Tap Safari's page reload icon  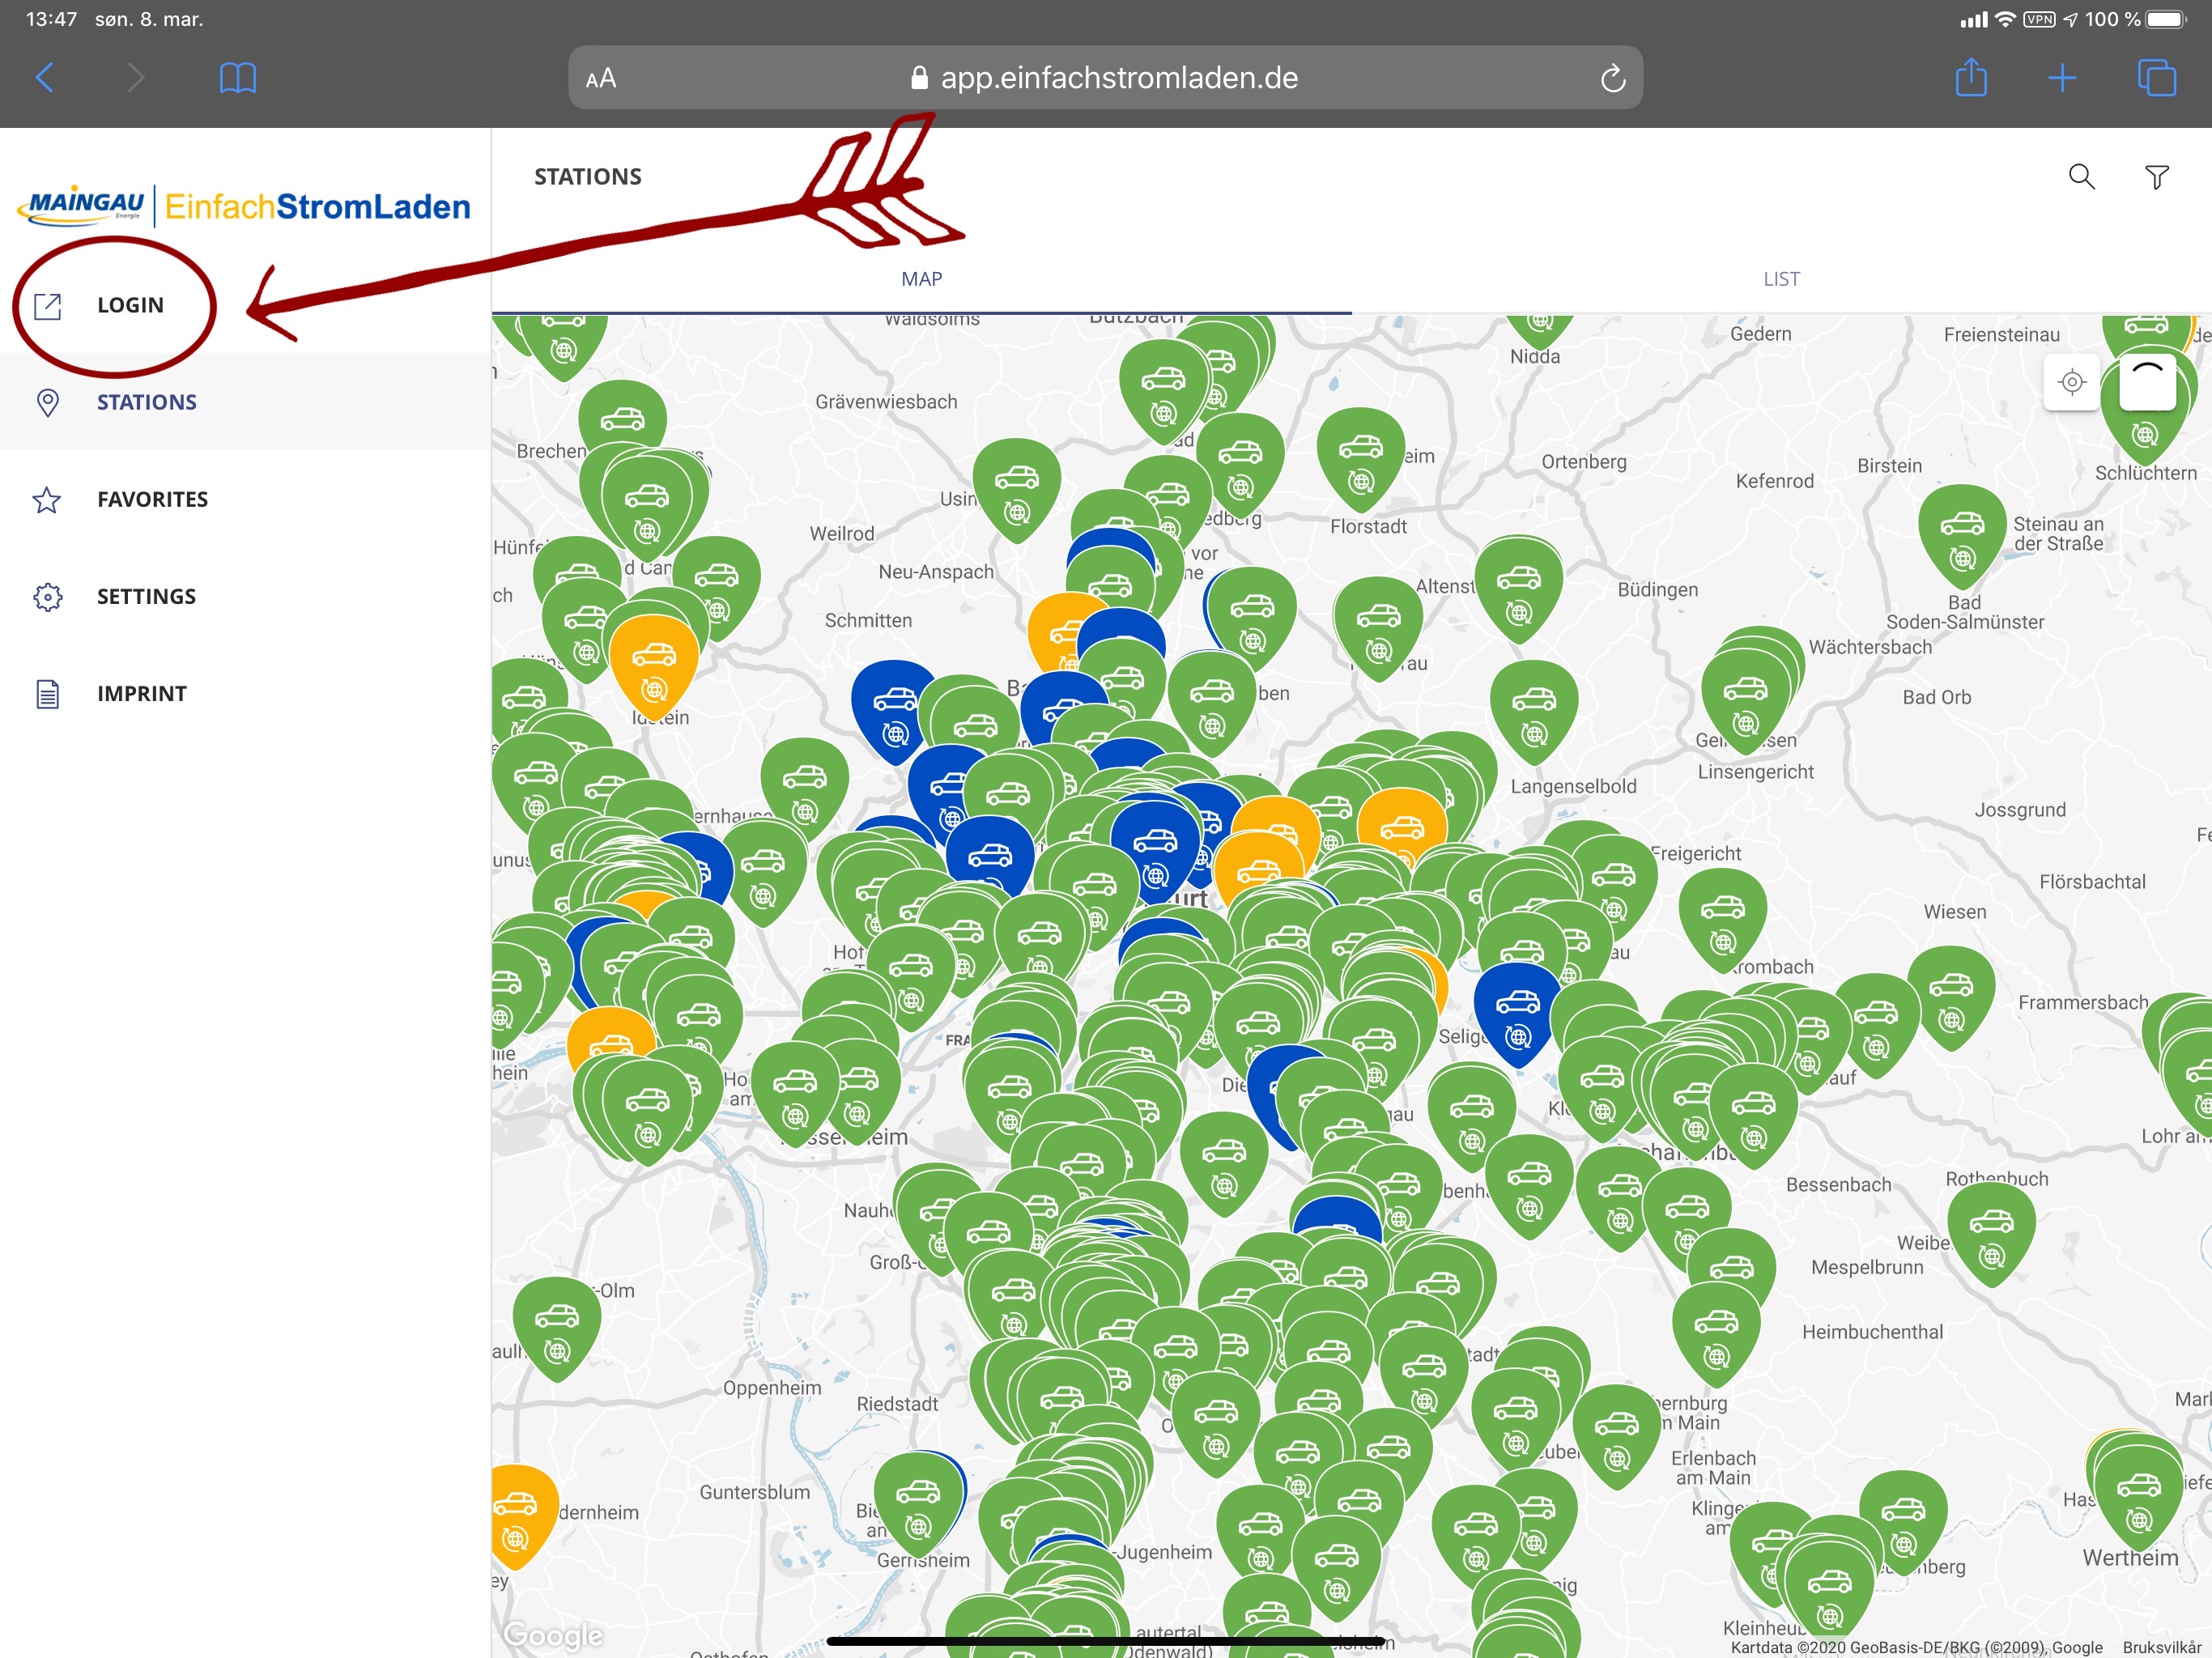[x=1612, y=78]
